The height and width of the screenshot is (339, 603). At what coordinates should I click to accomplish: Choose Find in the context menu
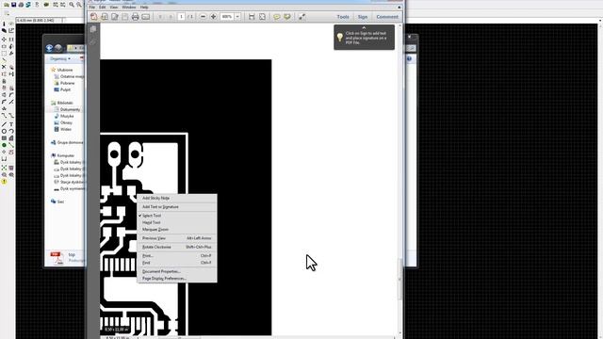pyautogui.click(x=177, y=263)
